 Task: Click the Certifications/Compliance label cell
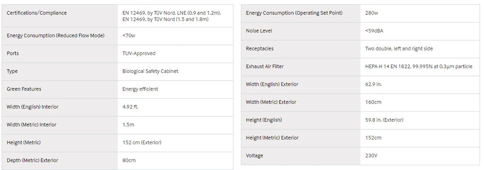click(60, 16)
